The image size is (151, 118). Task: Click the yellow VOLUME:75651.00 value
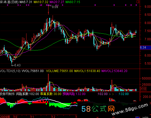click(x=59, y=71)
